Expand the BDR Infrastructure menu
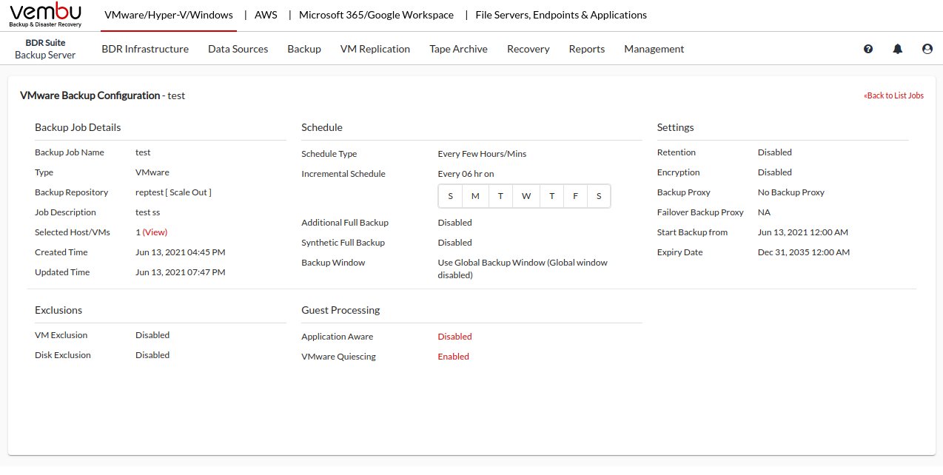 [145, 49]
